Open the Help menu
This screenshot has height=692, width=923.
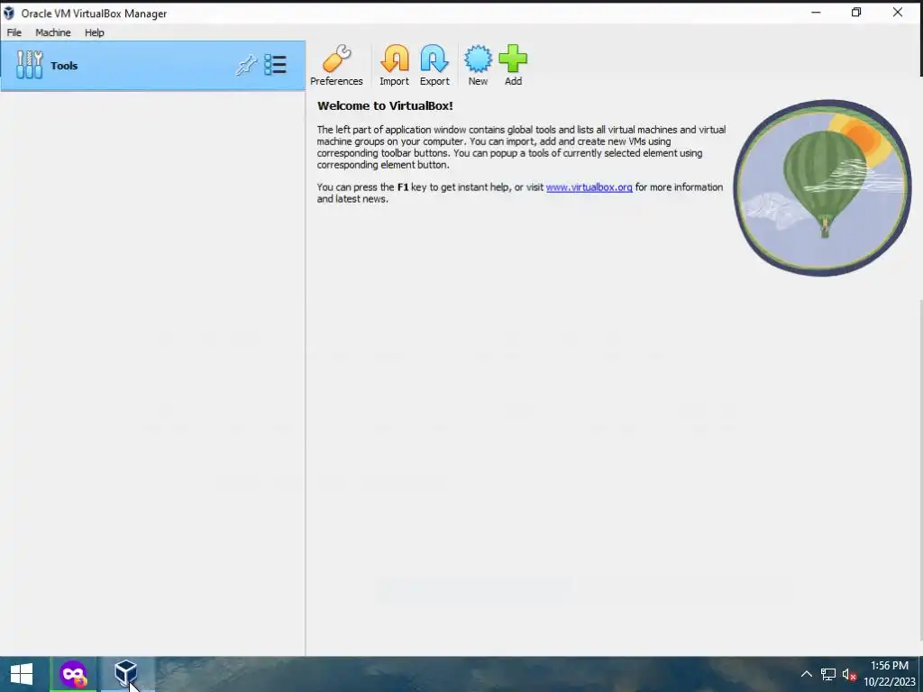pos(94,32)
